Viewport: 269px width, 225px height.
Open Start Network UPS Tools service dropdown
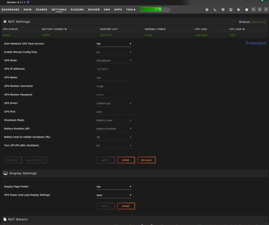(x=114, y=44)
